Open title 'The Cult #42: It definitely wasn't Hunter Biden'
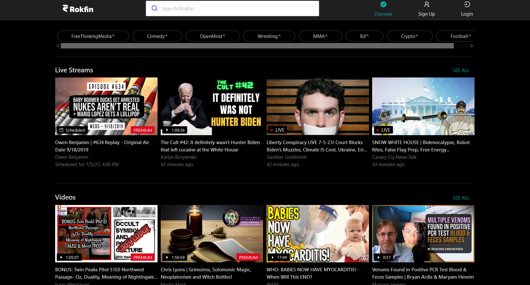Image resolution: width=530 pixels, height=285 pixels. (x=210, y=146)
